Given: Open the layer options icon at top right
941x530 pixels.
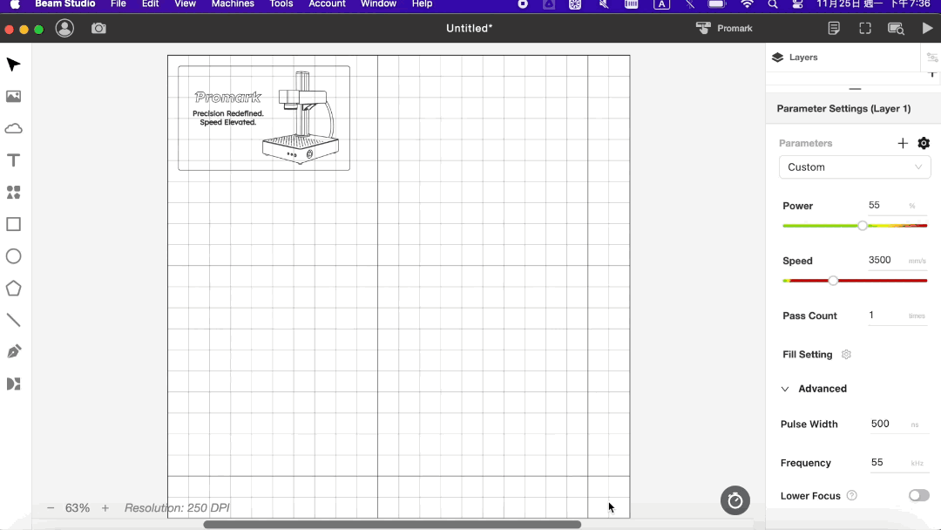Looking at the screenshot, I should pyautogui.click(x=932, y=58).
